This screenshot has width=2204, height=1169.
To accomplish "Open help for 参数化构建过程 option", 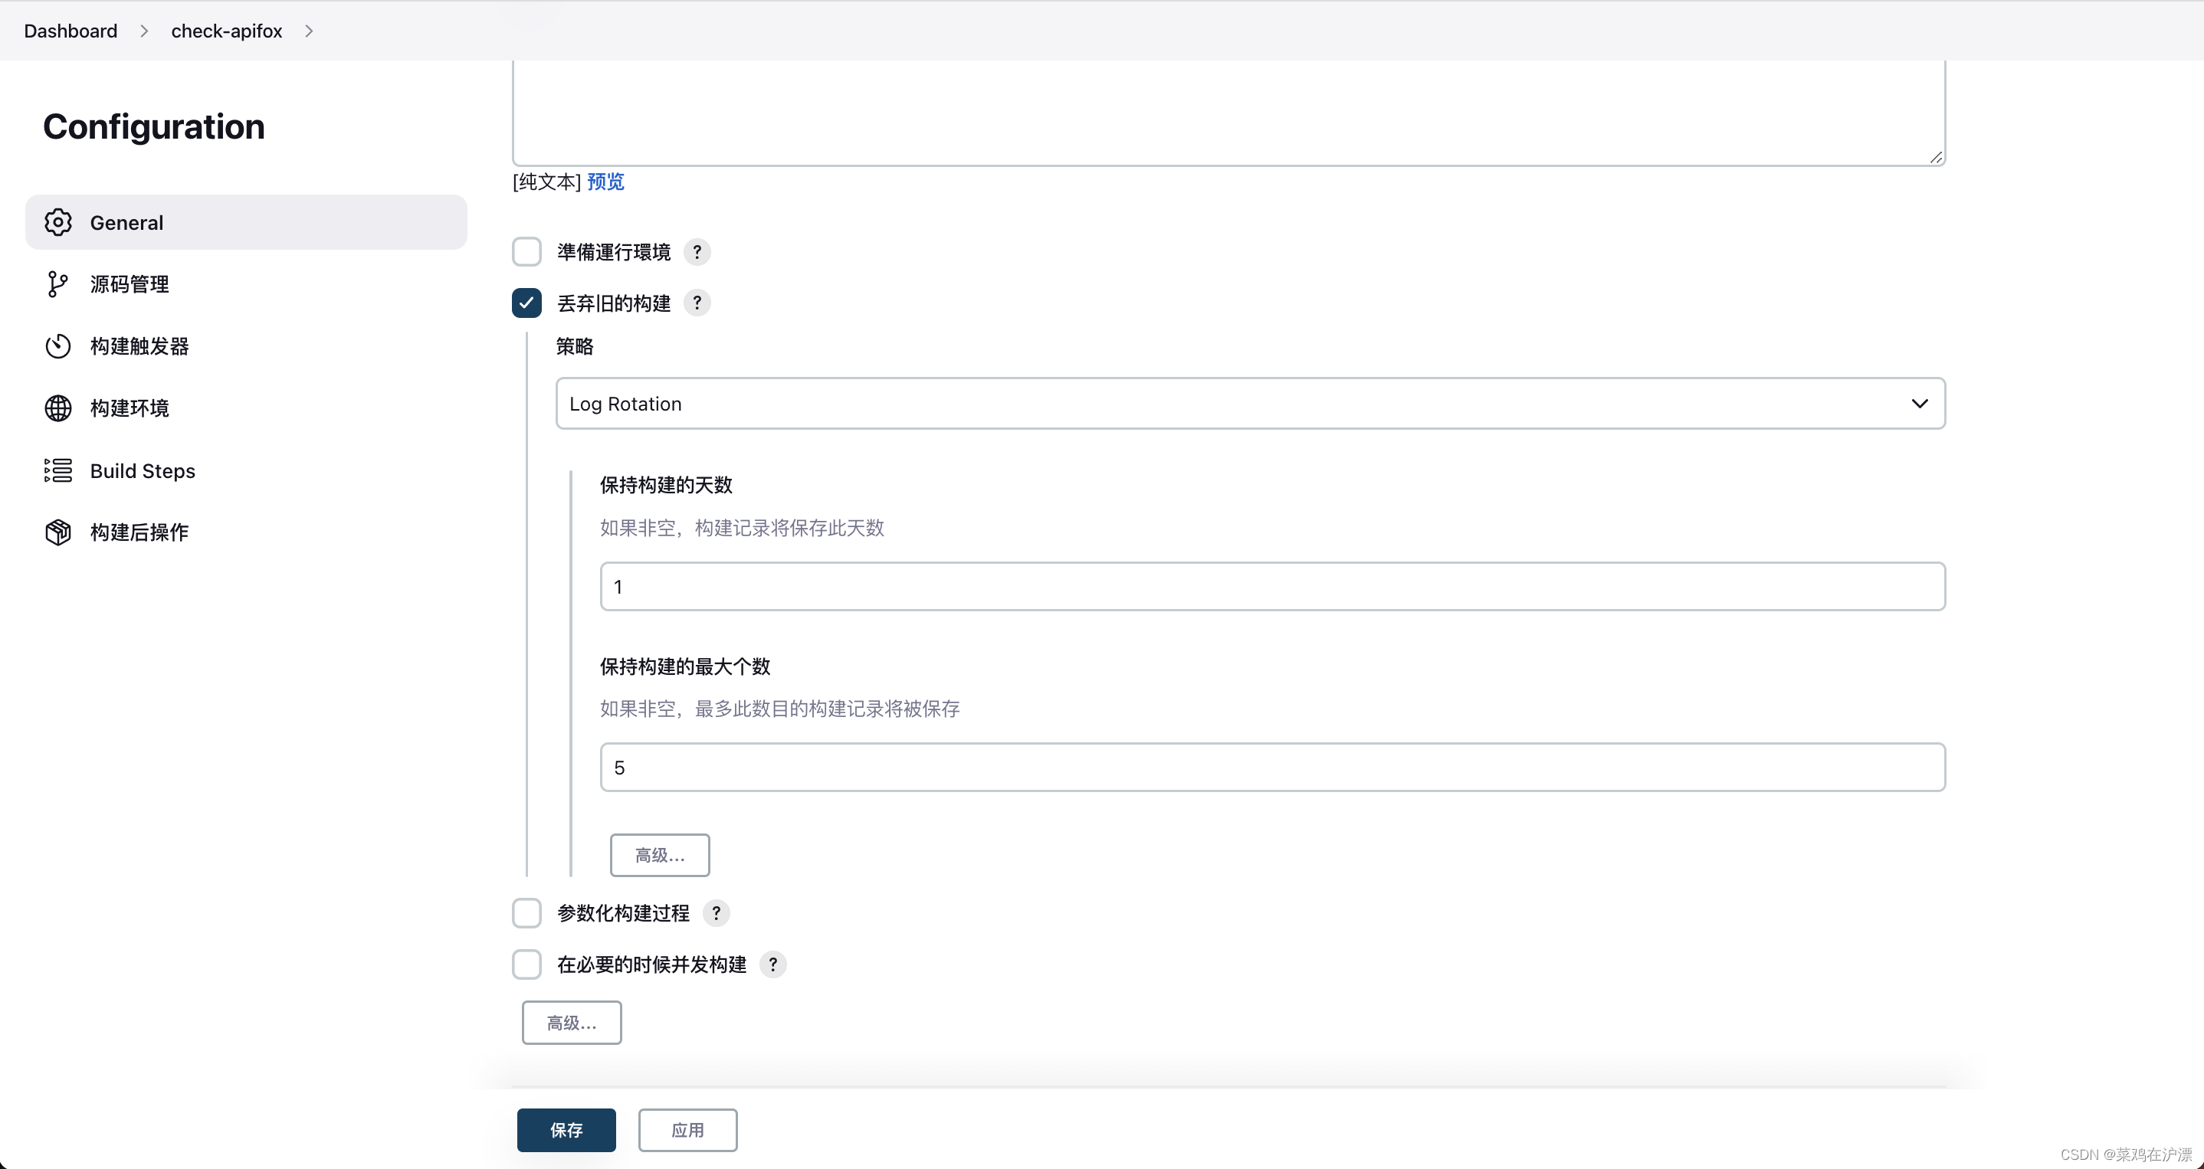I will 716,913.
